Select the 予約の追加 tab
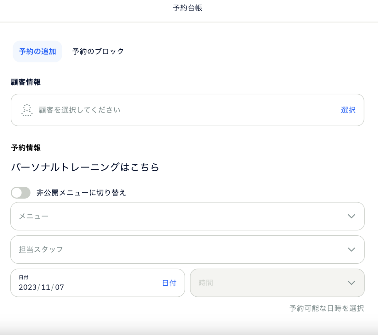The width and height of the screenshot is (378, 335). coord(37,51)
